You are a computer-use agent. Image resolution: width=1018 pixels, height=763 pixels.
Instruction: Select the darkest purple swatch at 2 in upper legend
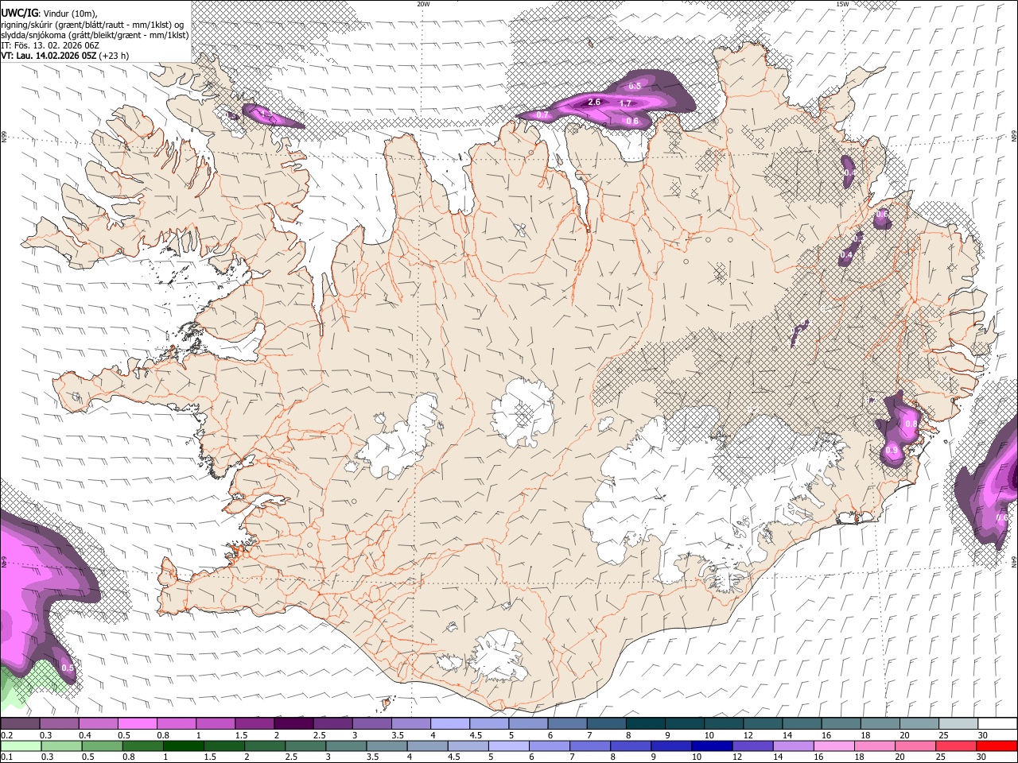[293, 723]
